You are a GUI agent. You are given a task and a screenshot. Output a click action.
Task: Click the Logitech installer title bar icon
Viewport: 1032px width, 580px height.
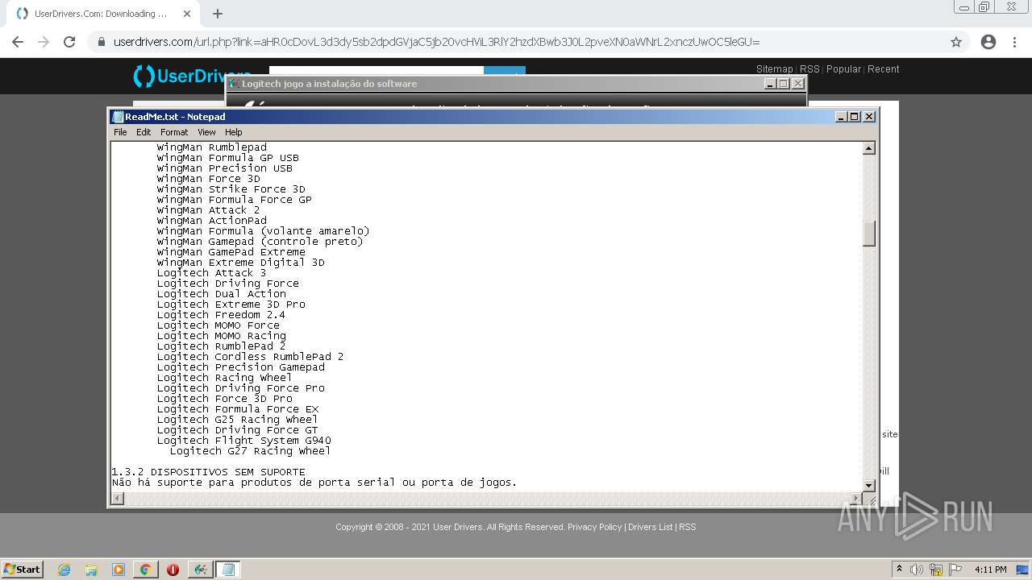click(235, 84)
